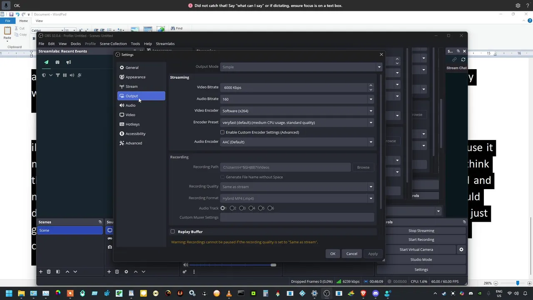Pop out the Scenes dock
Image resolution: width=533 pixels, height=300 pixels.
(x=100, y=222)
